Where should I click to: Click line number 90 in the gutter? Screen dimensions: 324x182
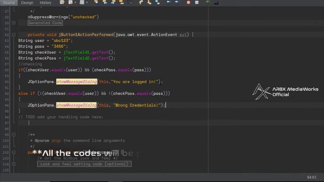coord(7,82)
